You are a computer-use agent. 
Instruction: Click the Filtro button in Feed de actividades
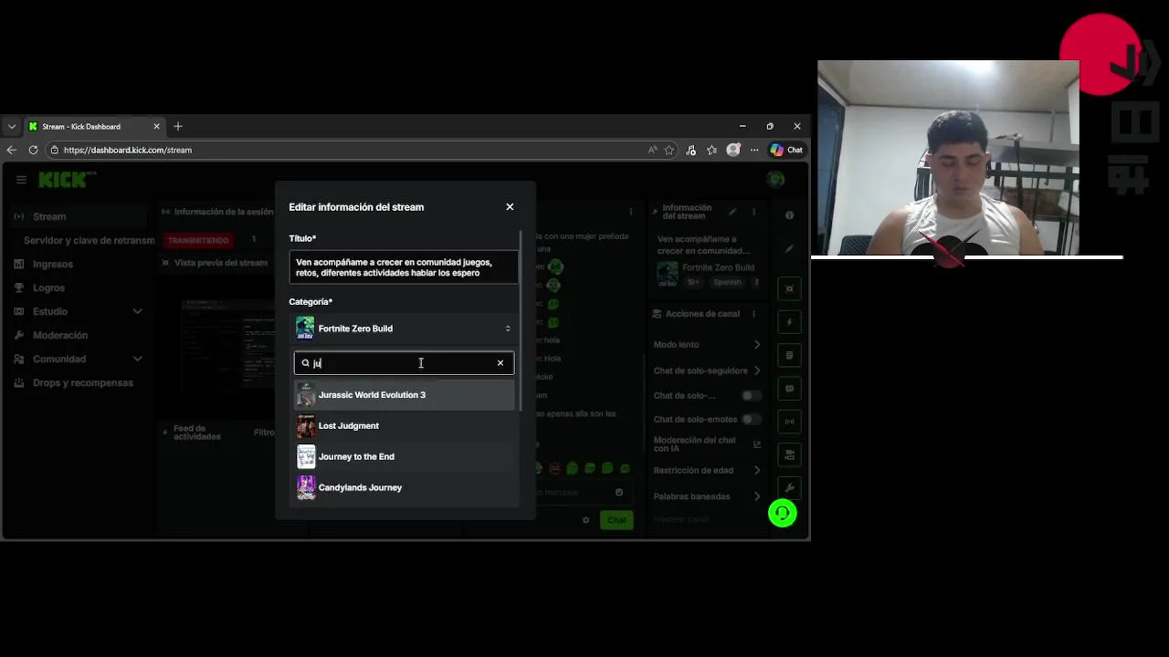point(263,433)
